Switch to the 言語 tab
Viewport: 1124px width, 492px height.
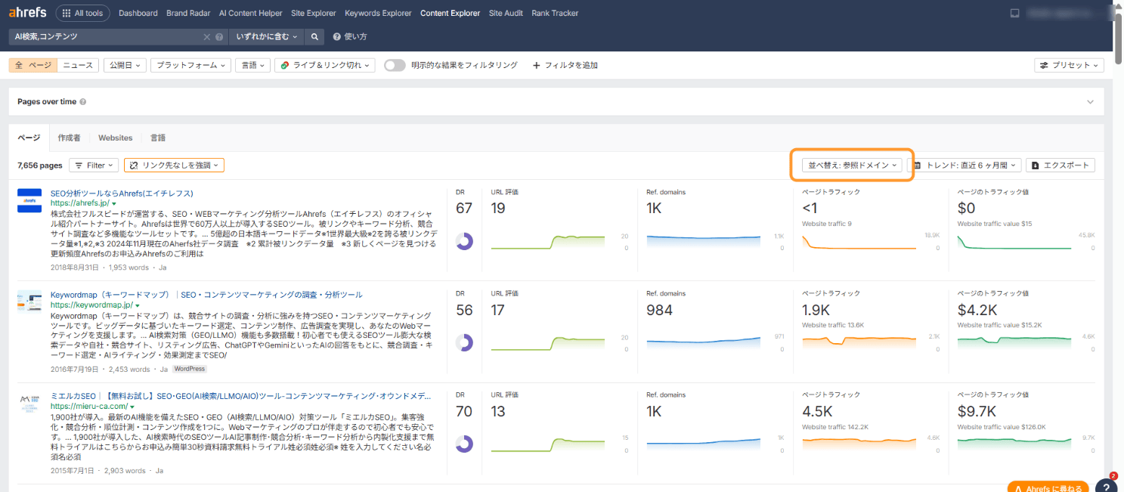(x=157, y=138)
